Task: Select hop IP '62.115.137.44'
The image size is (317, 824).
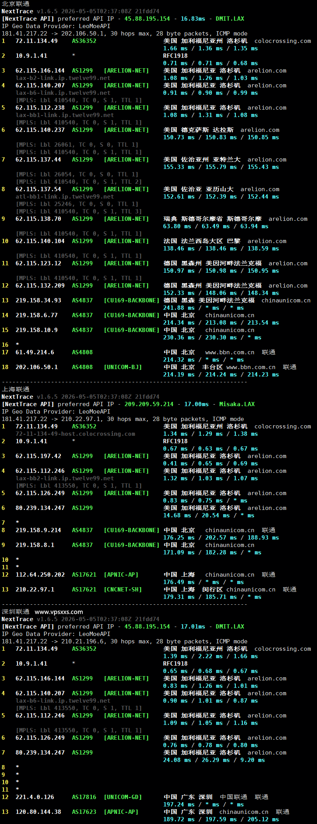Action: tap(38, 159)
